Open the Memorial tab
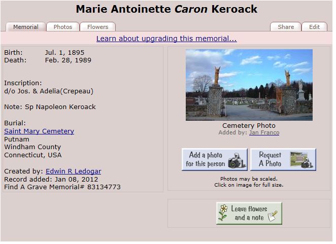The width and height of the screenshot is (336, 244). coord(26,27)
